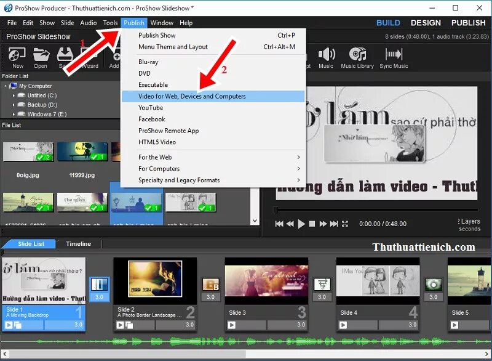This screenshot has height=361, width=492.
Task: Switch to BUILD workspace
Action: tap(388, 23)
